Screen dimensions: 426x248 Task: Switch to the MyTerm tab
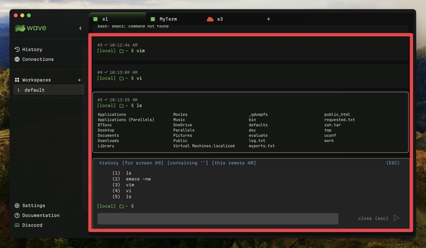click(168, 19)
